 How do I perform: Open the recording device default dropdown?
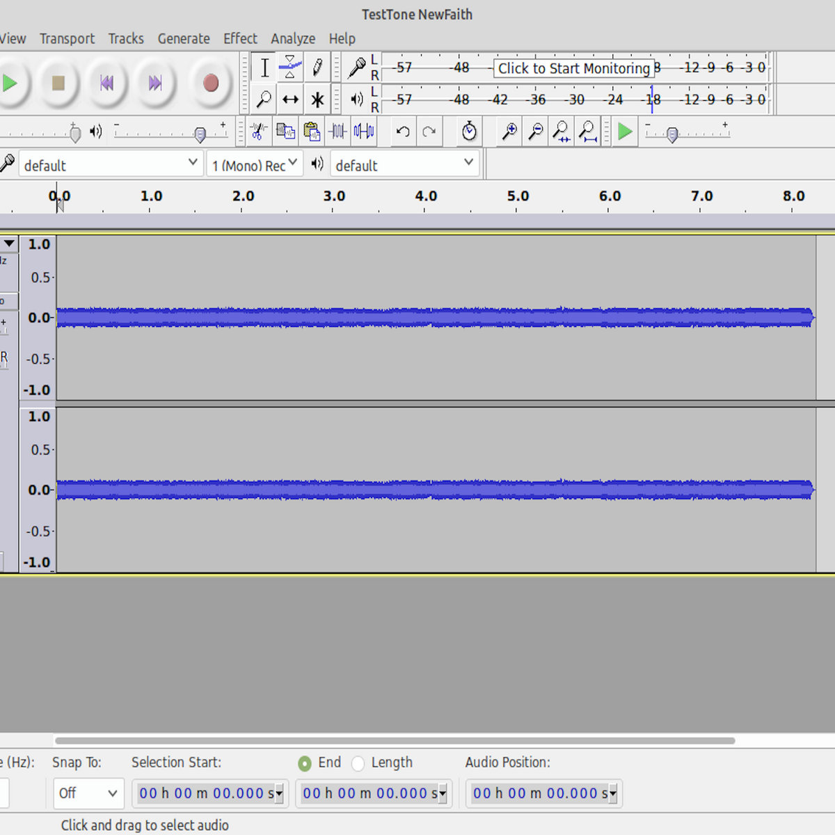[x=111, y=164]
